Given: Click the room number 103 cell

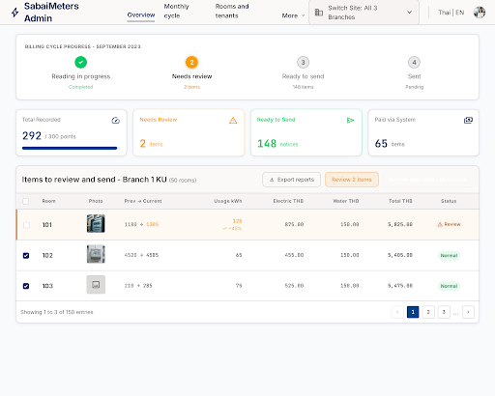Looking at the screenshot, I should (47, 286).
